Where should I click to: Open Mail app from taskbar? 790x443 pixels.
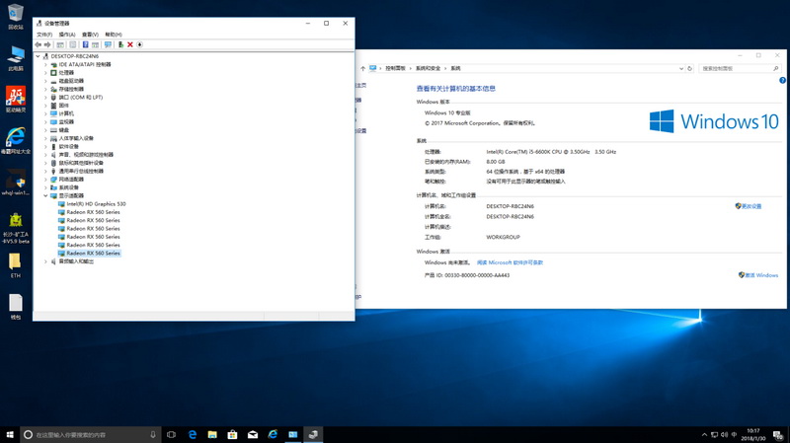tap(253, 434)
